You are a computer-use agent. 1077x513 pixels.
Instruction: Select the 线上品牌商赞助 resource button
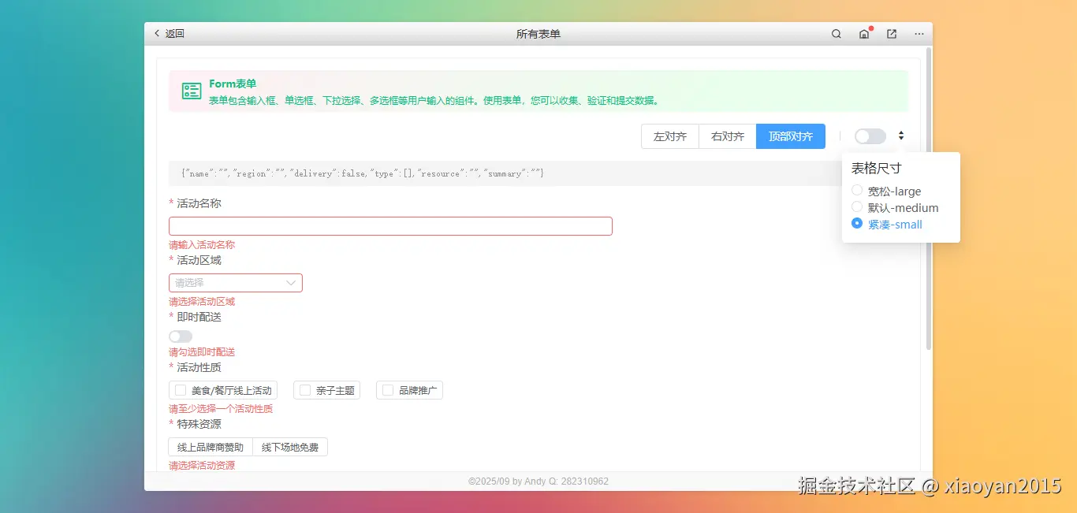click(x=211, y=446)
